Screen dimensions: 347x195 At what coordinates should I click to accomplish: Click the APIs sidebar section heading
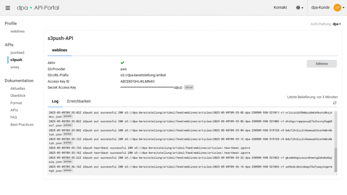9,45
